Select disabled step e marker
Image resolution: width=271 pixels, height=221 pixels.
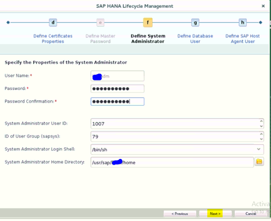click(101, 23)
